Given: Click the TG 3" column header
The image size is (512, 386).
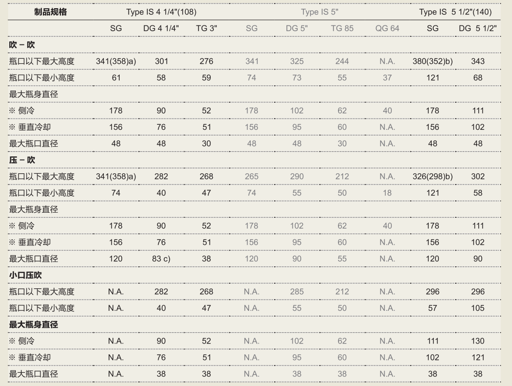Looking at the screenshot, I should pyautogui.click(x=206, y=29).
